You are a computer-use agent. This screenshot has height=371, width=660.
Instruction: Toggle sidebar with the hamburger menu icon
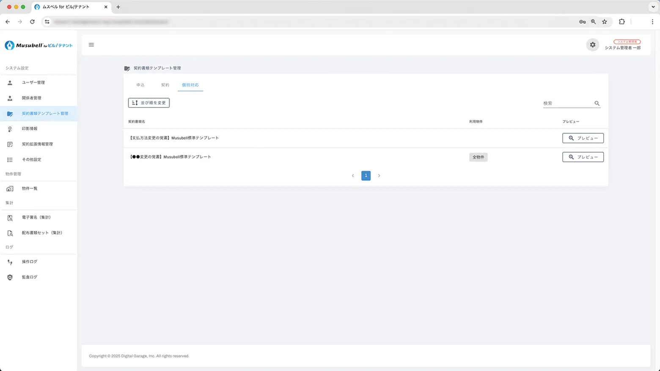click(91, 45)
